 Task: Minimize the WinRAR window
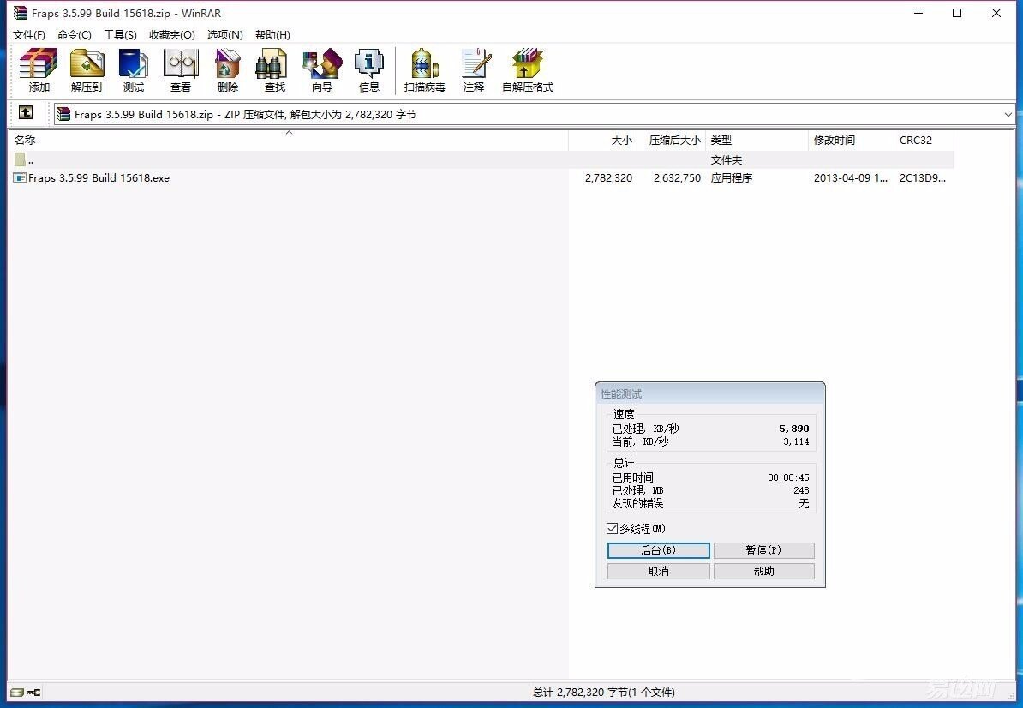[918, 13]
